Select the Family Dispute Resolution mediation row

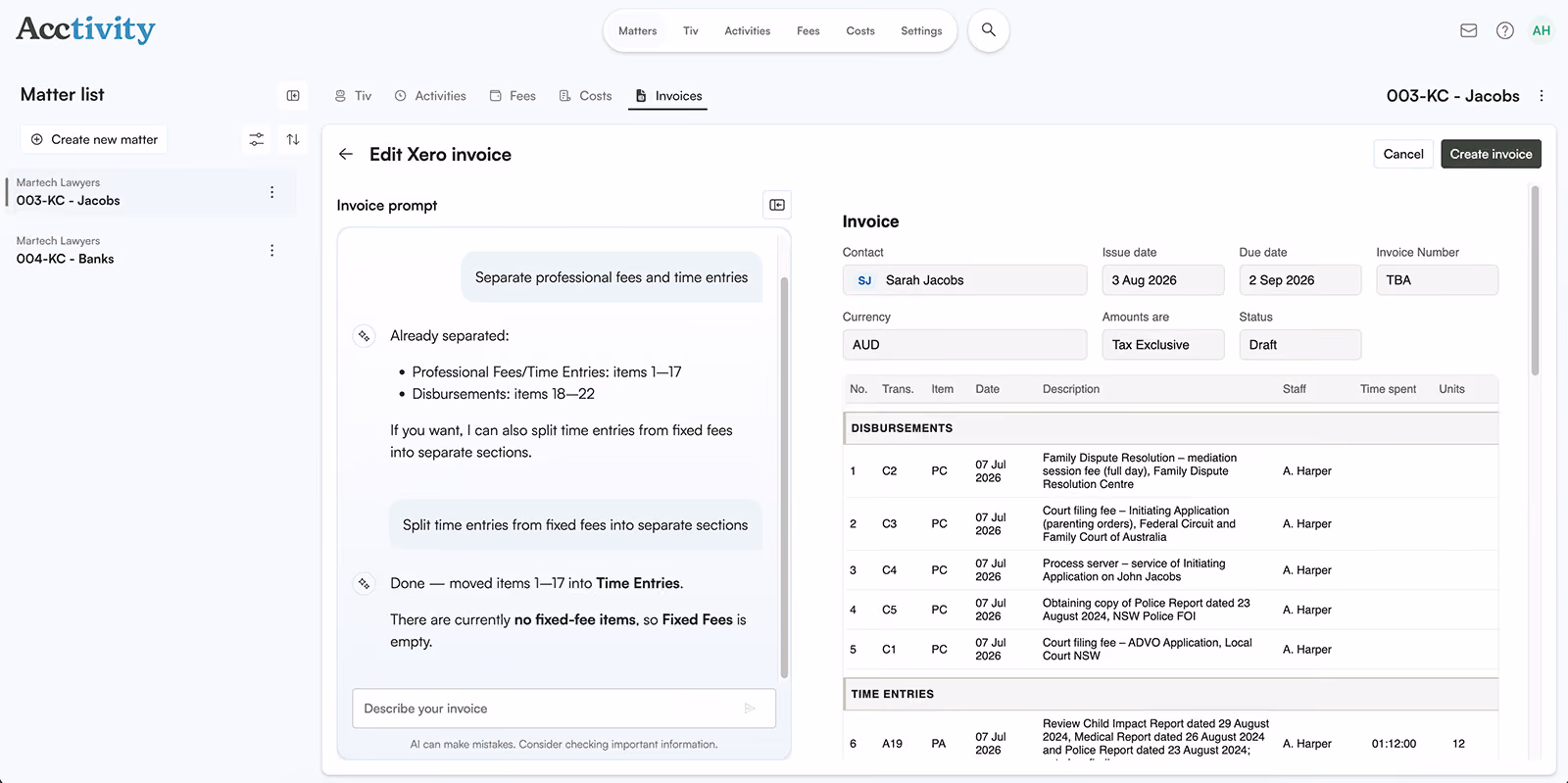pos(1170,471)
